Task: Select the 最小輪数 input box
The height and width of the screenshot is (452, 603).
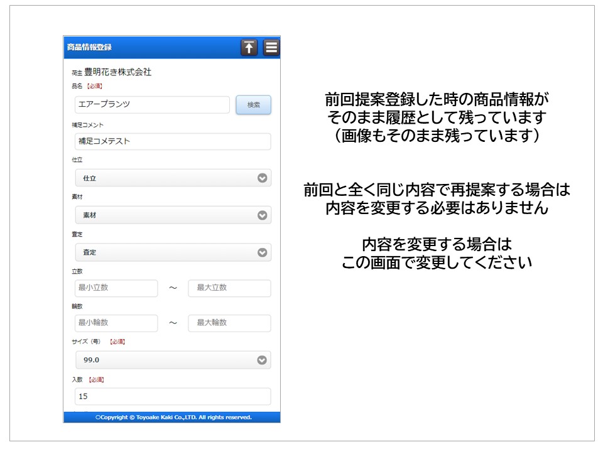Action: 116,323
